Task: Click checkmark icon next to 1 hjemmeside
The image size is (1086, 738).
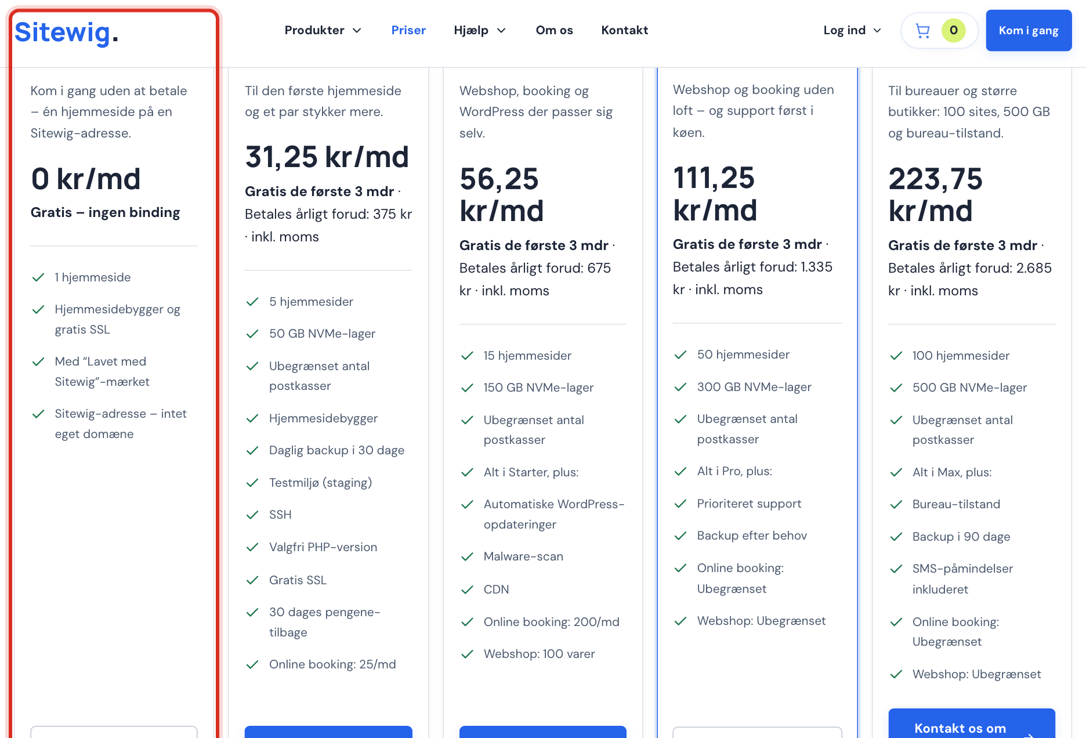Action: tap(38, 277)
